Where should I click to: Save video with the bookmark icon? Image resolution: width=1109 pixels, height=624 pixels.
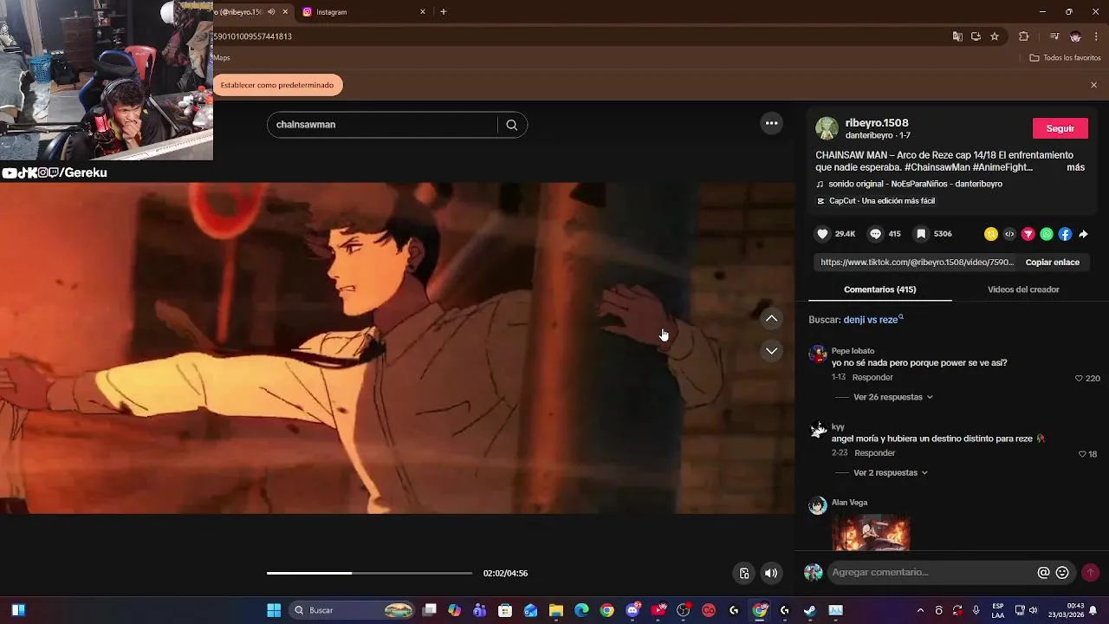pos(921,234)
